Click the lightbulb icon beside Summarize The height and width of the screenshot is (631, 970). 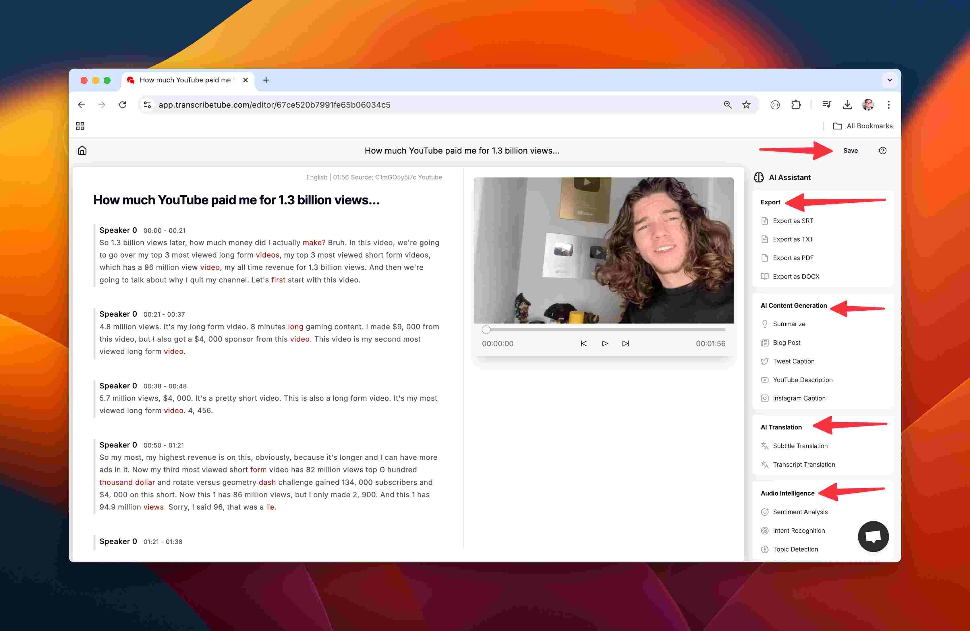tap(765, 324)
